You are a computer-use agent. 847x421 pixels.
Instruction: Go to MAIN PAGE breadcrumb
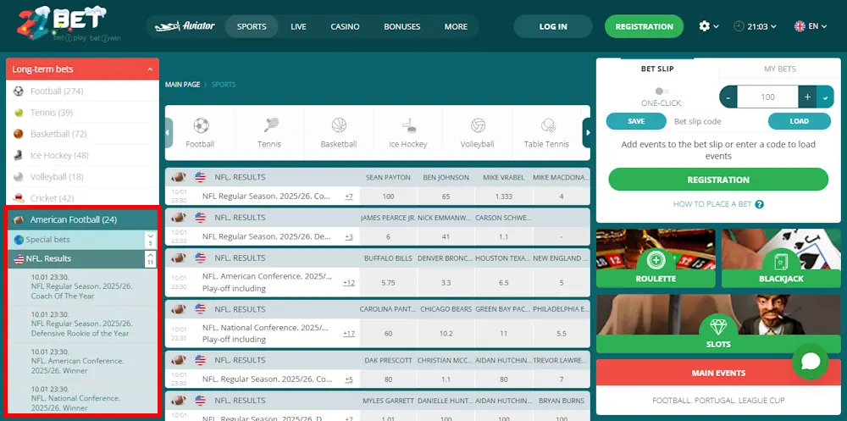[183, 85]
